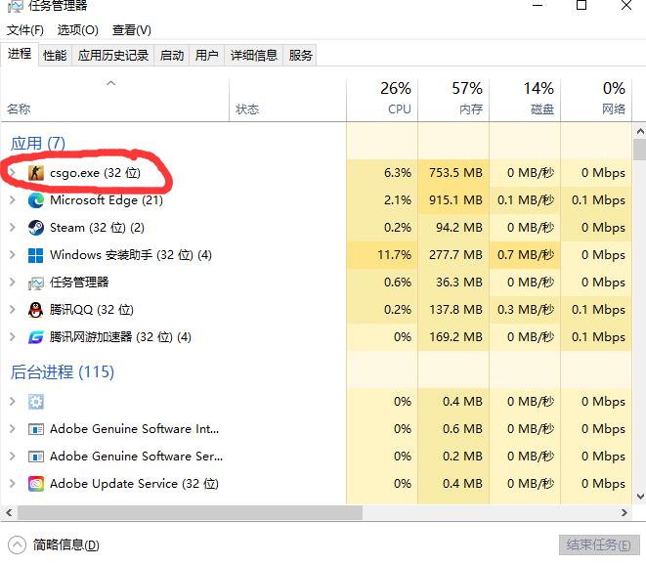646x566 pixels.
Task: Click the 后台进程 (115) group header
Action: [x=63, y=372]
